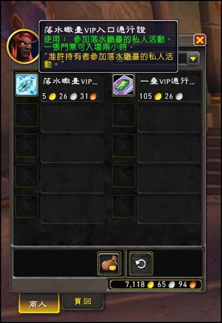Click the 5 gold 26 silver 31 copper price
The height and width of the screenshot is (323, 222).
coord(69,96)
